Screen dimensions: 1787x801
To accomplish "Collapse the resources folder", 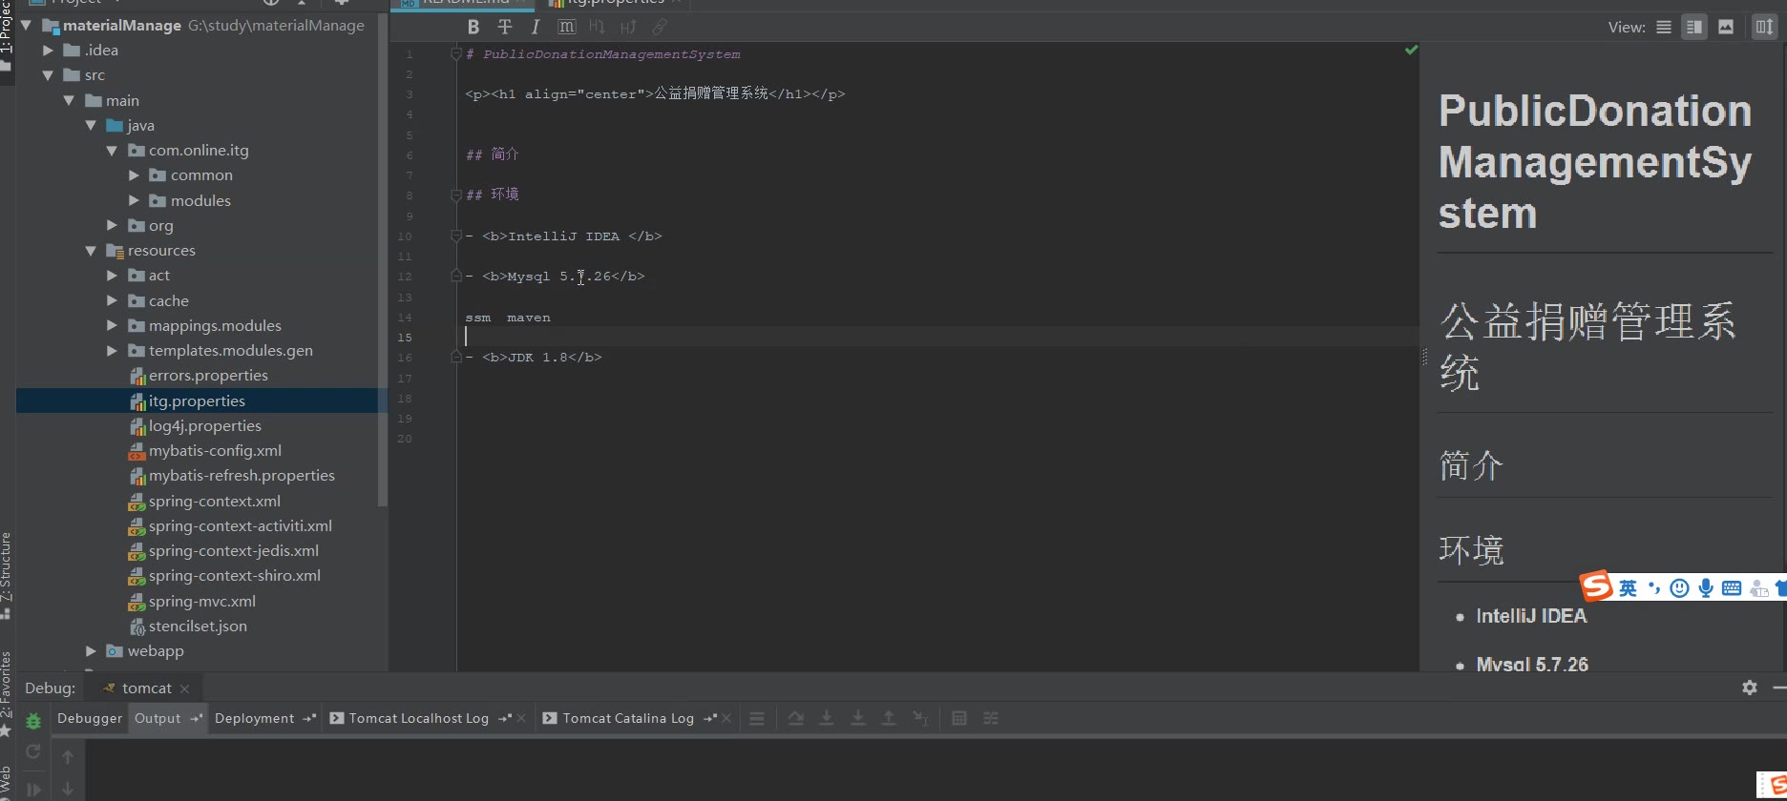I will (91, 251).
